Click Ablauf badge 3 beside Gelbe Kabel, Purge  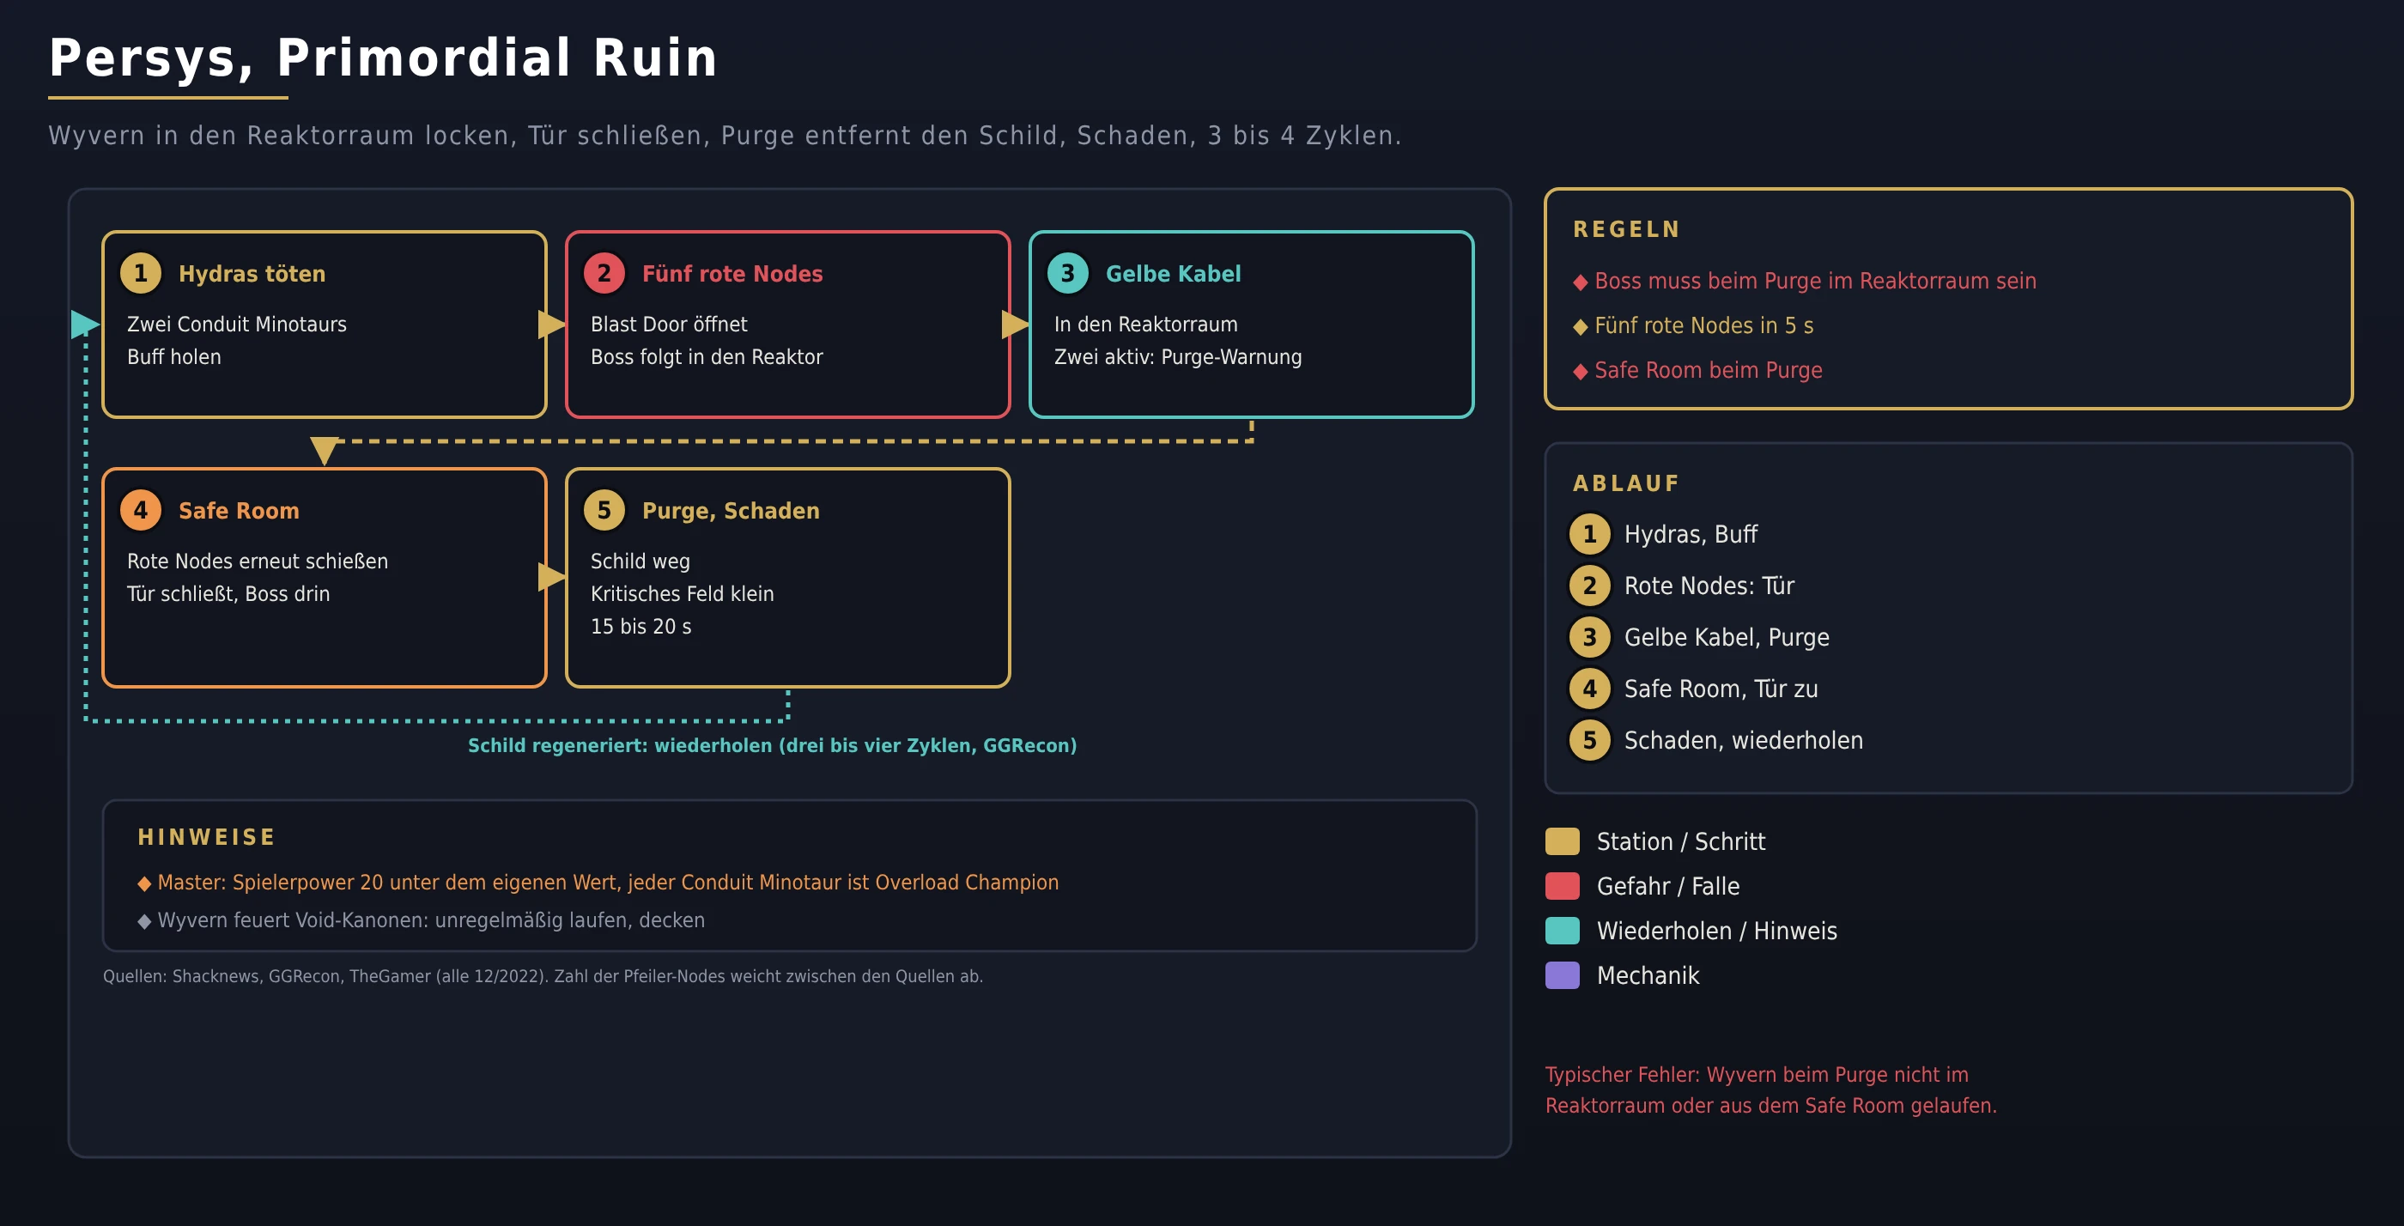(x=1589, y=637)
